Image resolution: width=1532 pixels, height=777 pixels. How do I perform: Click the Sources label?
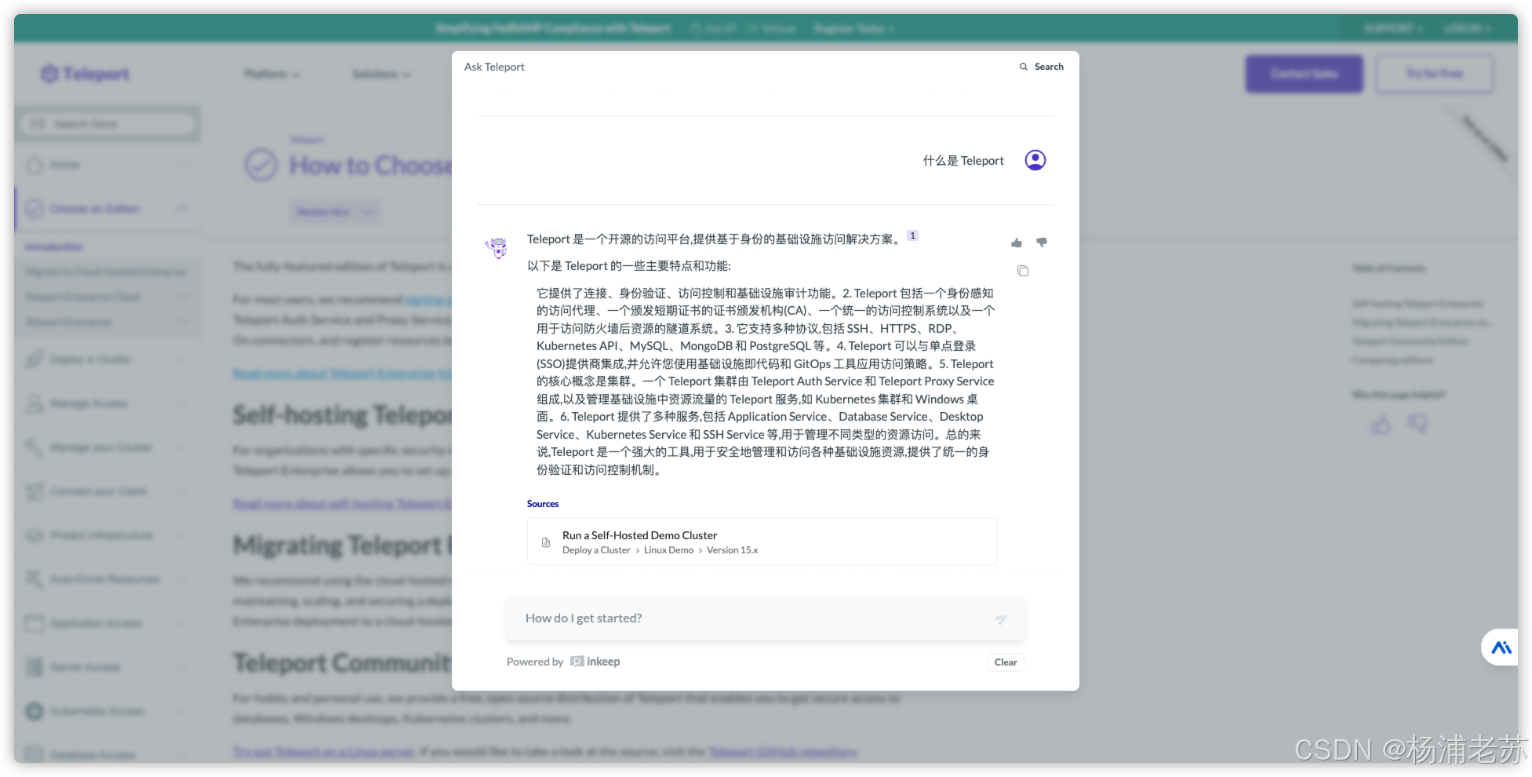point(543,504)
